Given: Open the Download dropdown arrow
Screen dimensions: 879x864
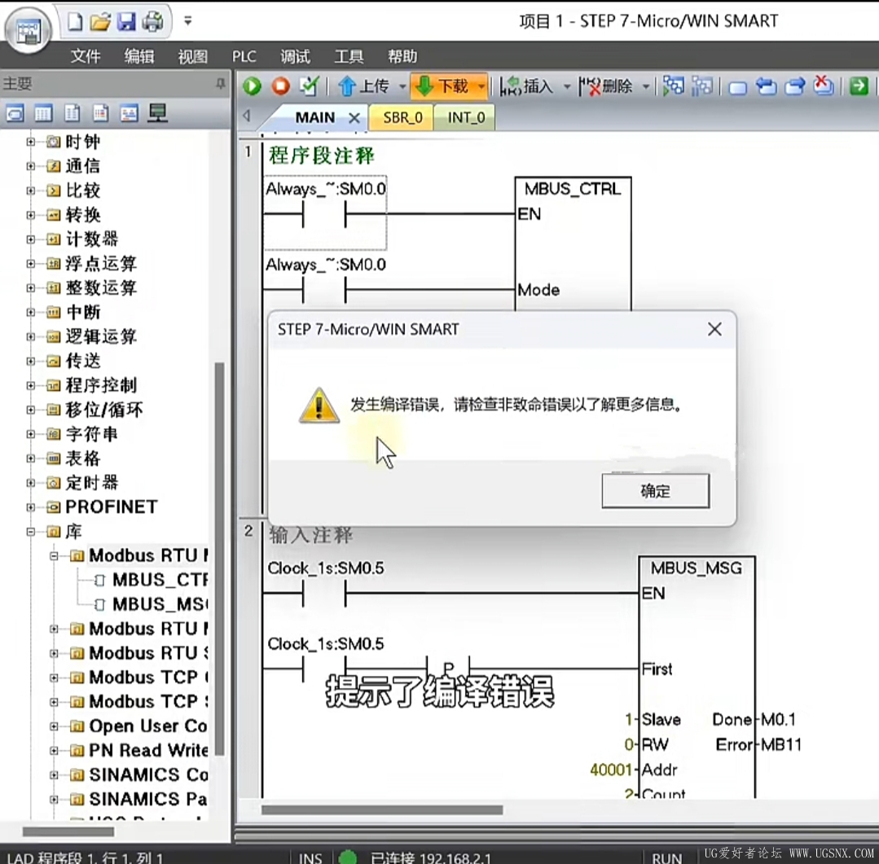Looking at the screenshot, I should (481, 86).
